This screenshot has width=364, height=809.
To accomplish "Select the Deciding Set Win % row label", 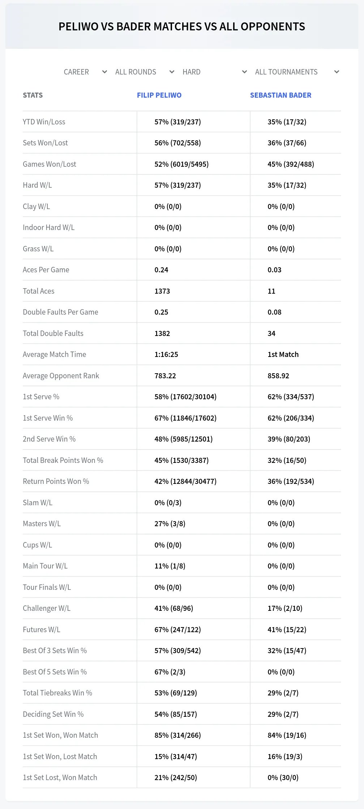I will 53,714.
